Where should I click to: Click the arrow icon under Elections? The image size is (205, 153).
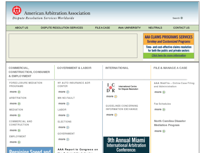(68, 127)
